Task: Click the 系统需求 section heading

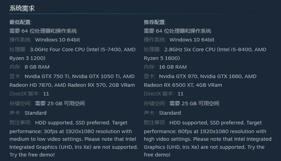Action: pos(22,8)
